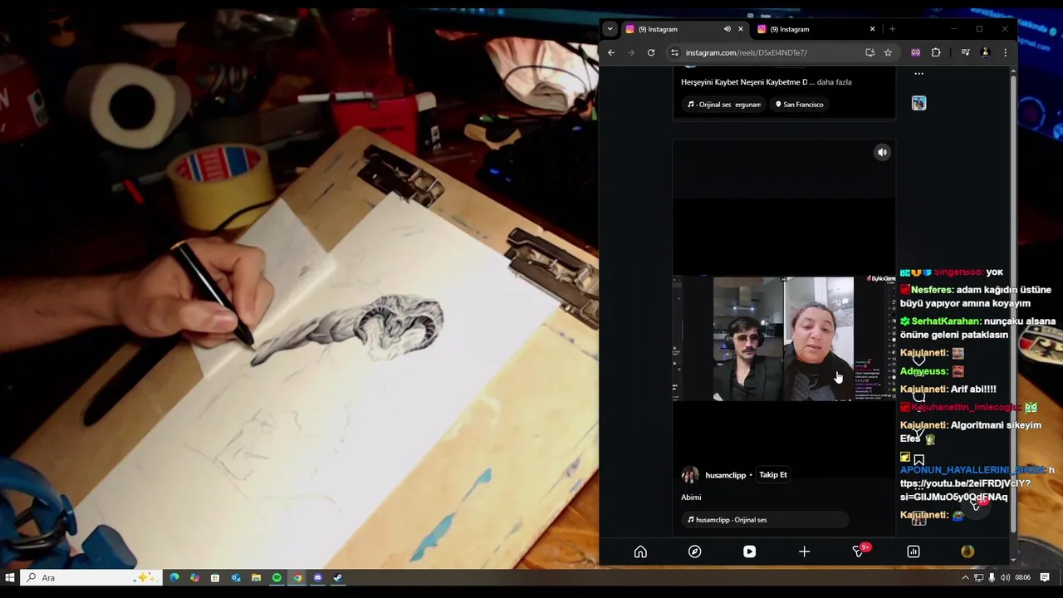Switch to Chrome in the taskbar
This screenshot has width=1063, height=598.
click(297, 577)
